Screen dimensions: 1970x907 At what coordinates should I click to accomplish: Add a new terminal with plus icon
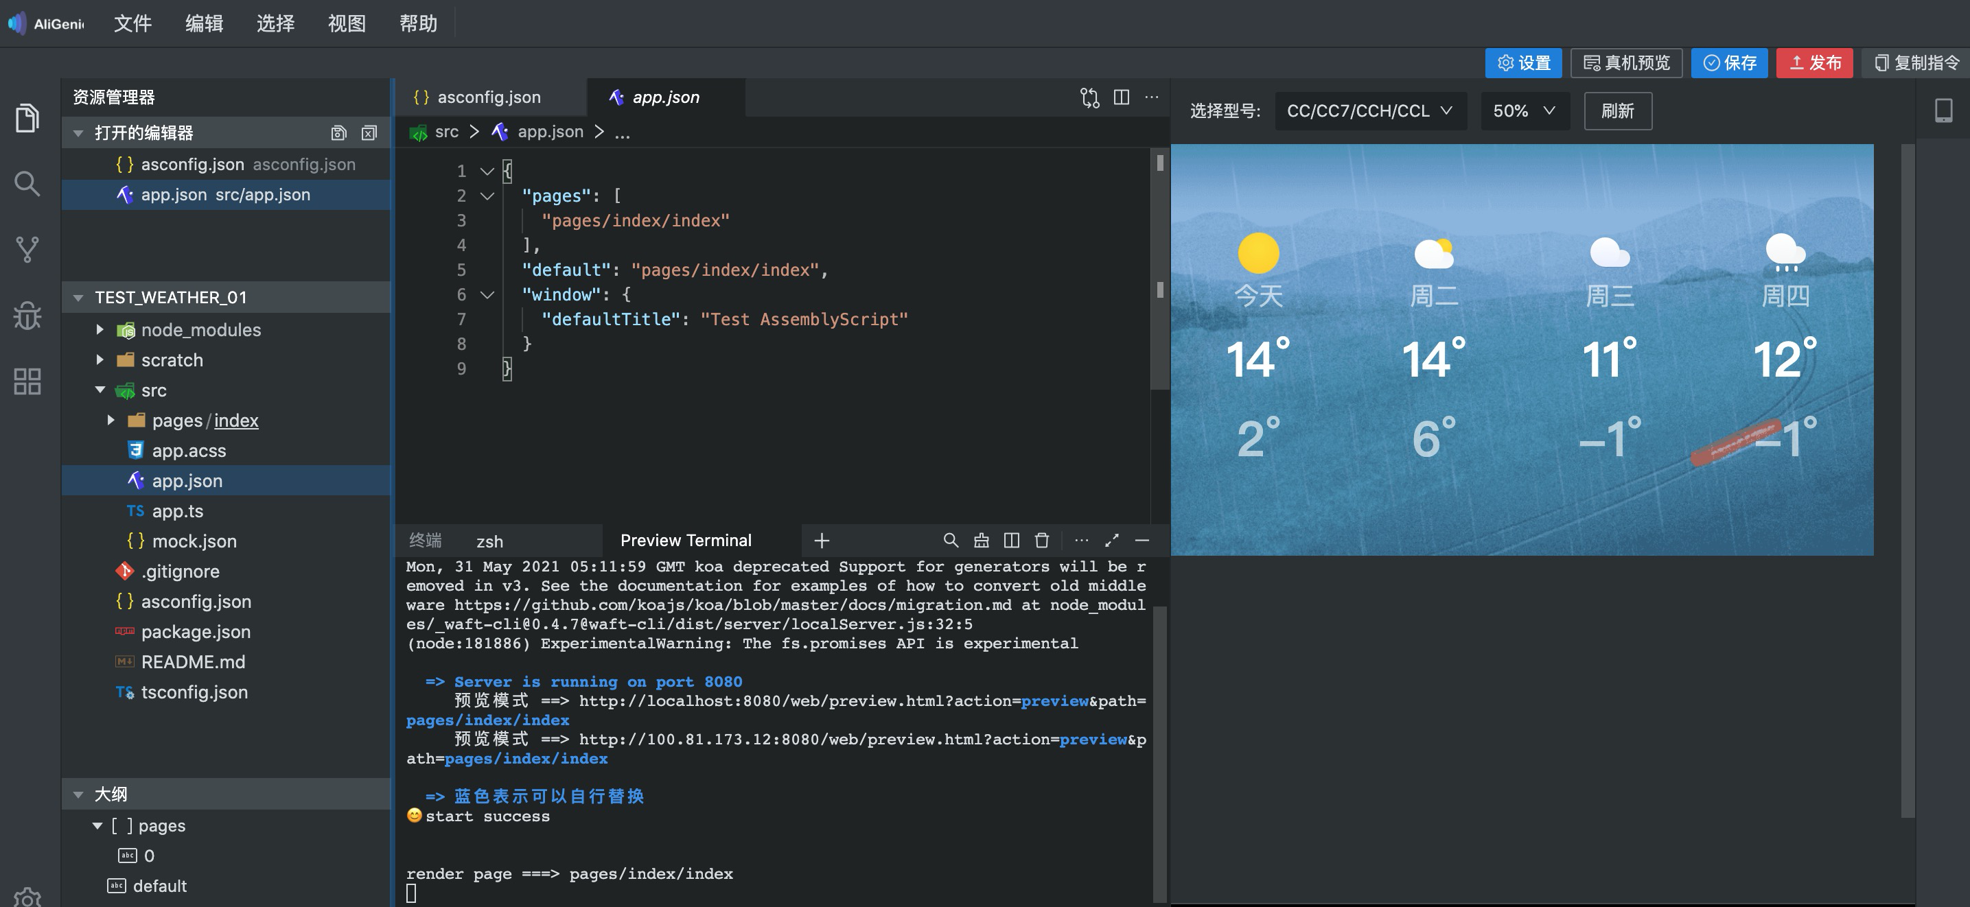click(x=822, y=540)
